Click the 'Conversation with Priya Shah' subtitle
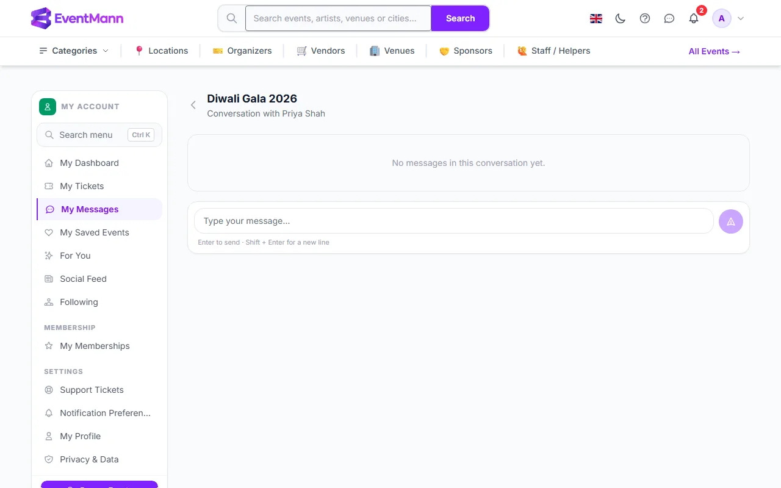Image resolution: width=781 pixels, height=488 pixels. tap(266, 113)
